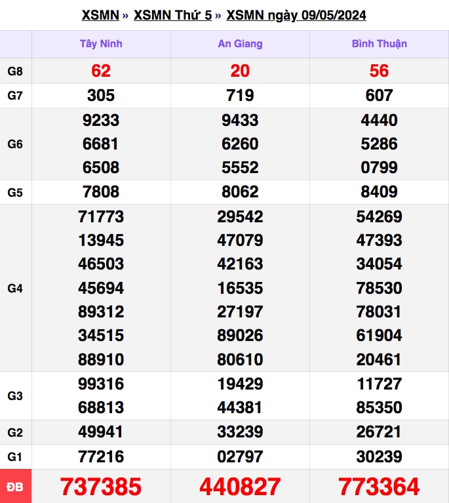Open the XSMN Thứ 5 link
This screenshot has height=503, width=449.
pos(173,15)
